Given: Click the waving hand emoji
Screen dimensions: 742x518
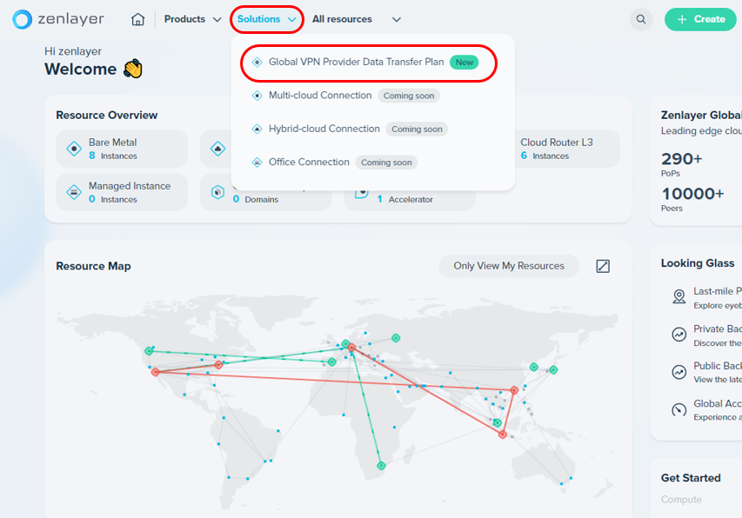Looking at the screenshot, I should click(x=133, y=69).
